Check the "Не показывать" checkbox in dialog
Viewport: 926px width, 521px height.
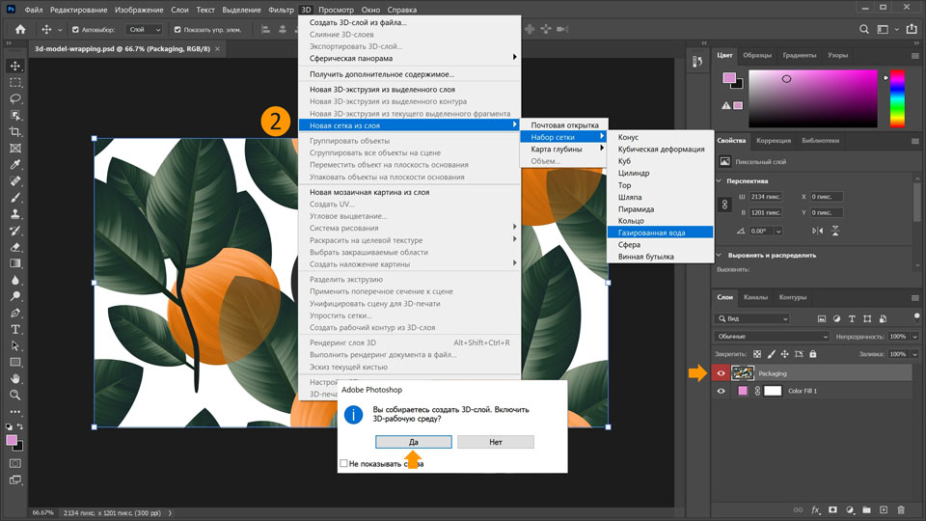click(344, 464)
